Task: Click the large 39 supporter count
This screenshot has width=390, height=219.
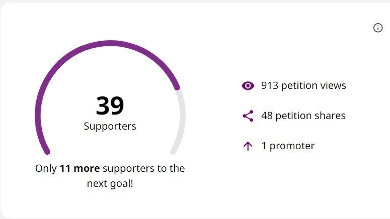Action: [110, 105]
